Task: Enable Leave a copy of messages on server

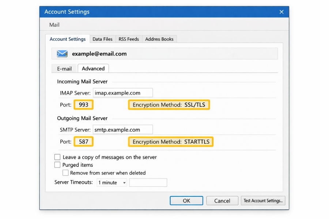Action: (x=57, y=157)
